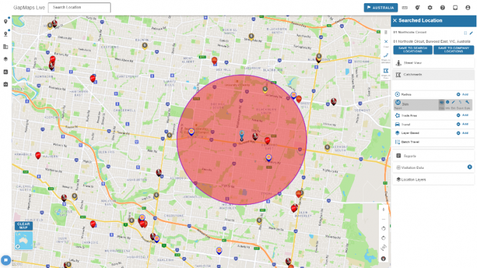Image resolution: width=477 pixels, height=268 pixels.
Task: Click Save to Search Locations button
Action: (x=411, y=50)
